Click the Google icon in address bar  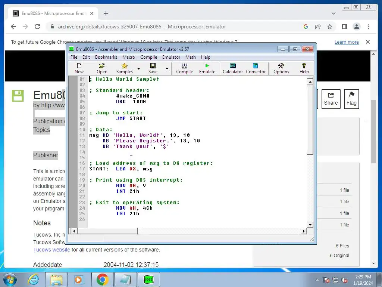pos(306,27)
